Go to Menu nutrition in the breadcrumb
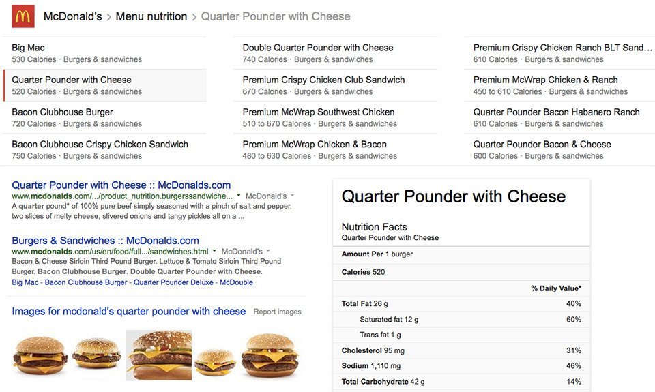The height and width of the screenshot is (392, 655). pos(151,16)
